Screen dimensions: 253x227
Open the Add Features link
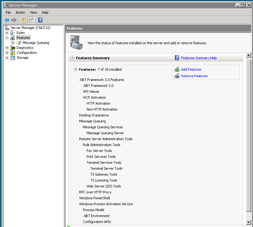[191, 69]
